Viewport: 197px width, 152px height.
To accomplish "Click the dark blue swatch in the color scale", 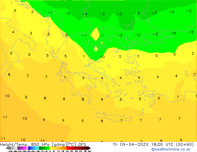I will coord(29,148).
